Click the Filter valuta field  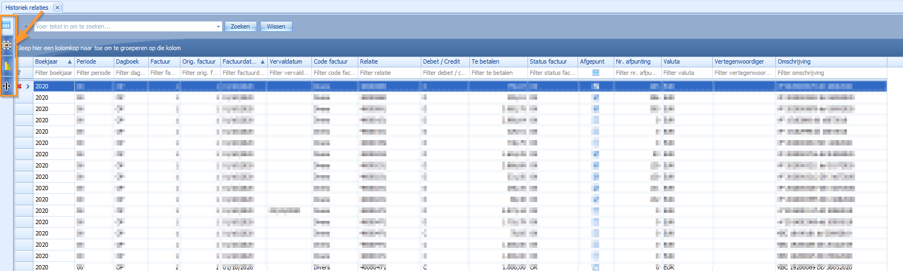coord(687,73)
